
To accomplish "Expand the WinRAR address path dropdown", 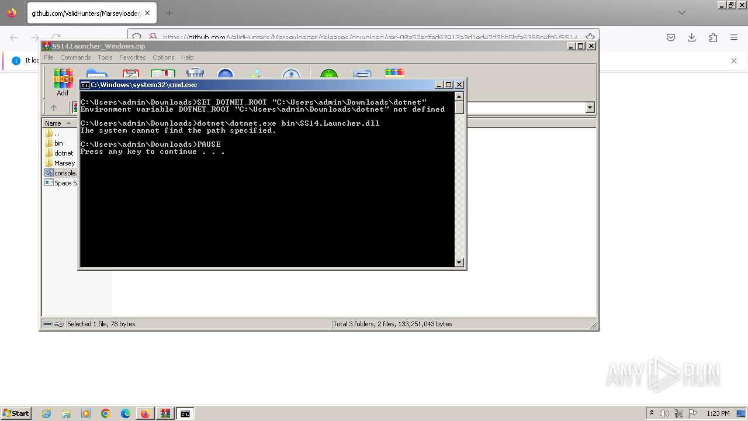I will (x=590, y=108).
